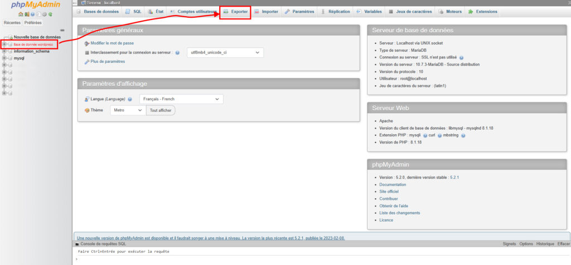This screenshot has height=265, width=571.
Task: Open the Liste des changements link
Action: (399, 213)
